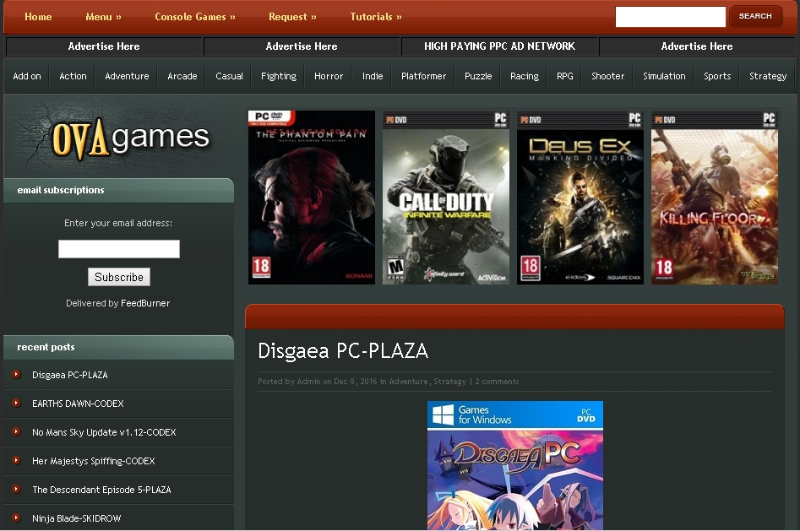Screen dimensions: 800x531
Task: Click the Subscribe button
Action: click(118, 277)
